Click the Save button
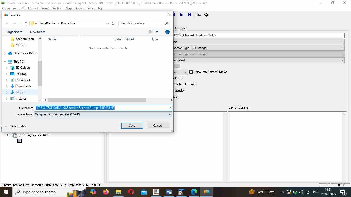Image resolution: width=351 pixels, height=197 pixels. [x=132, y=126]
